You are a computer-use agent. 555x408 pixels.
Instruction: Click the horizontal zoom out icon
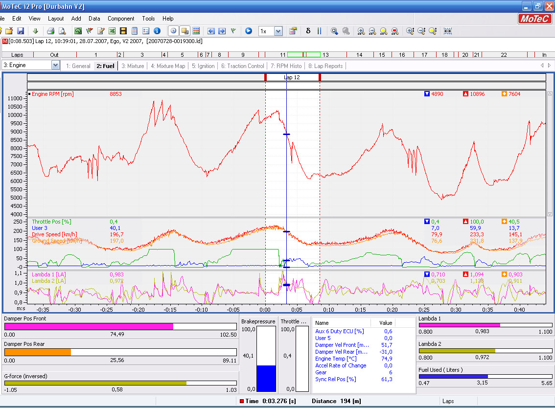[372, 31]
